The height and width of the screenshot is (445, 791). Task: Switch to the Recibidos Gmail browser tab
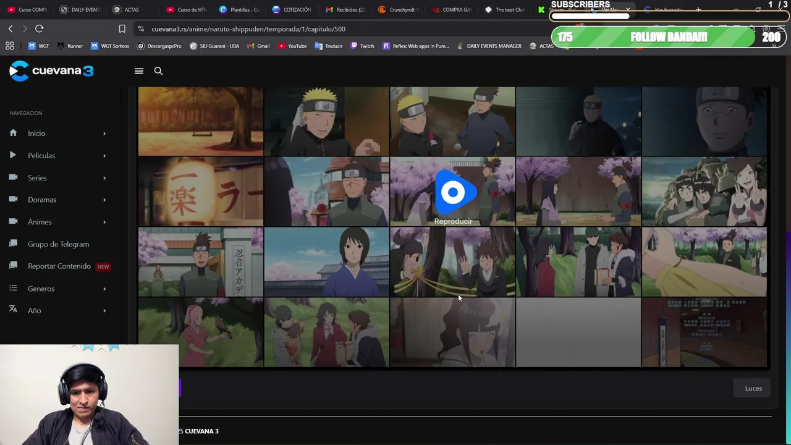click(x=345, y=10)
